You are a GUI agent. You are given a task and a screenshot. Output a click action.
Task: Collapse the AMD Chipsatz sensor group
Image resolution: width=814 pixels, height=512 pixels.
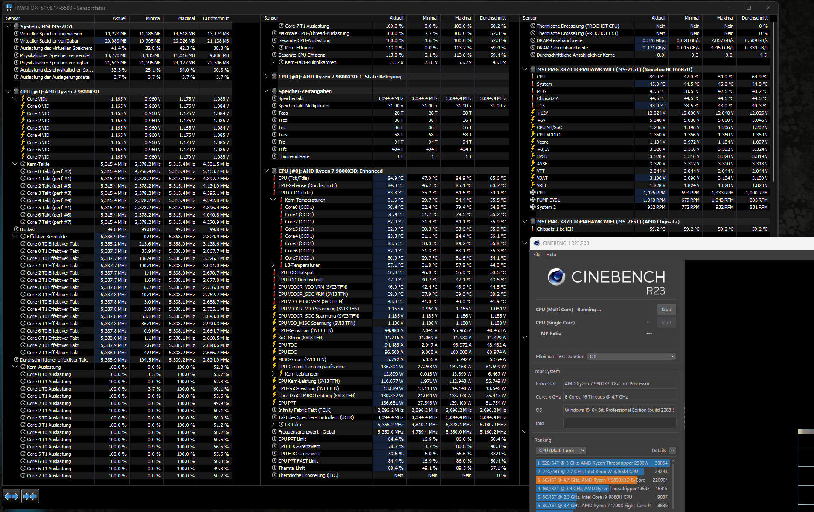pos(524,222)
